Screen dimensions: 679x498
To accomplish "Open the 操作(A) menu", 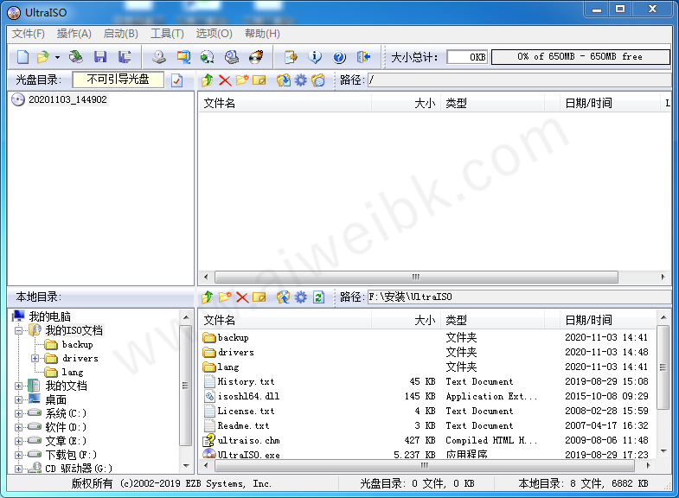I will [74, 34].
